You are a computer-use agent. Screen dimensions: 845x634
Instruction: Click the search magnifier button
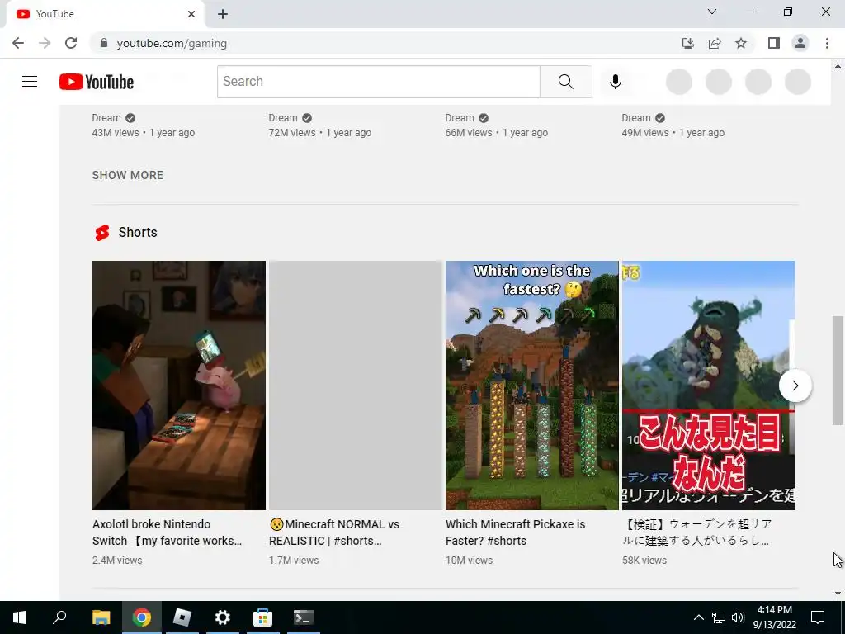(566, 82)
